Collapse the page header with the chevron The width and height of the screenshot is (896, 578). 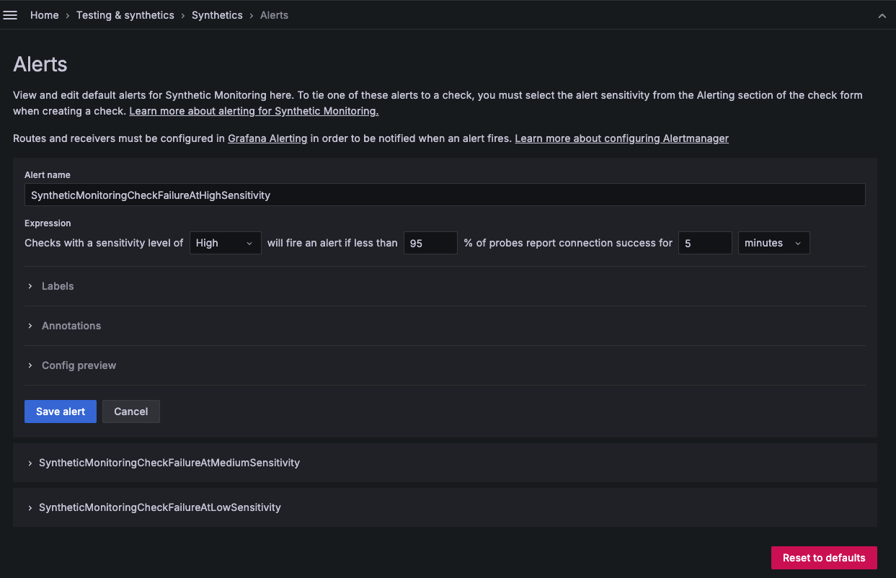click(882, 14)
